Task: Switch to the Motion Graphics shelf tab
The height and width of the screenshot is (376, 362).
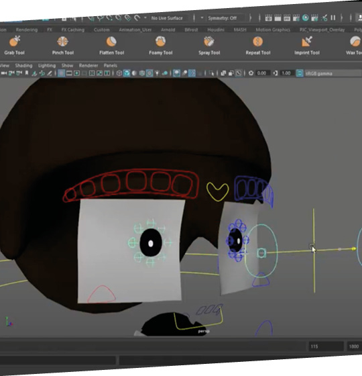Action: coord(273,30)
